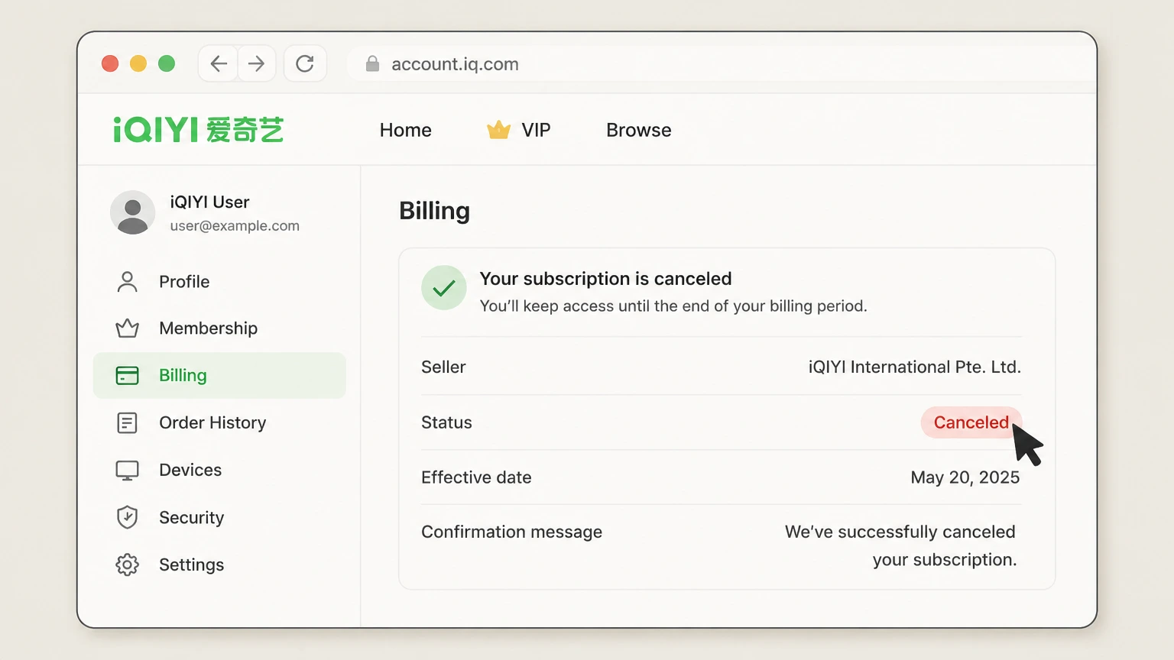The image size is (1174, 660).
Task: Click the user avatar picture
Action: (x=132, y=212)
